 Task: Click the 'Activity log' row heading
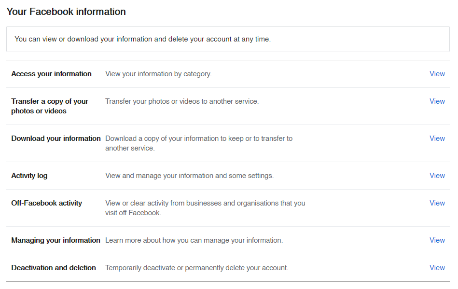point(29,176)
